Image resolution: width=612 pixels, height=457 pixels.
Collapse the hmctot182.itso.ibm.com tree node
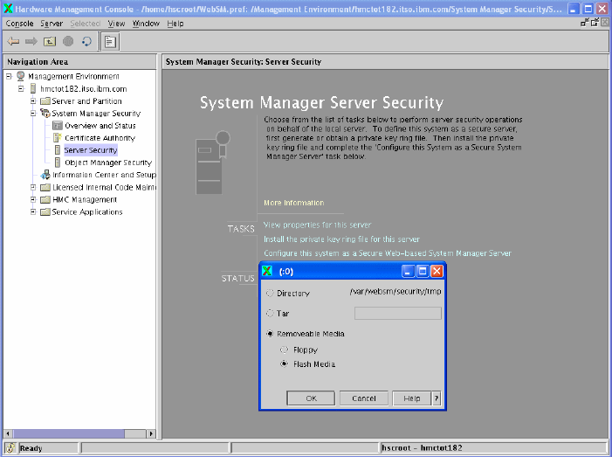pos(21,89)
